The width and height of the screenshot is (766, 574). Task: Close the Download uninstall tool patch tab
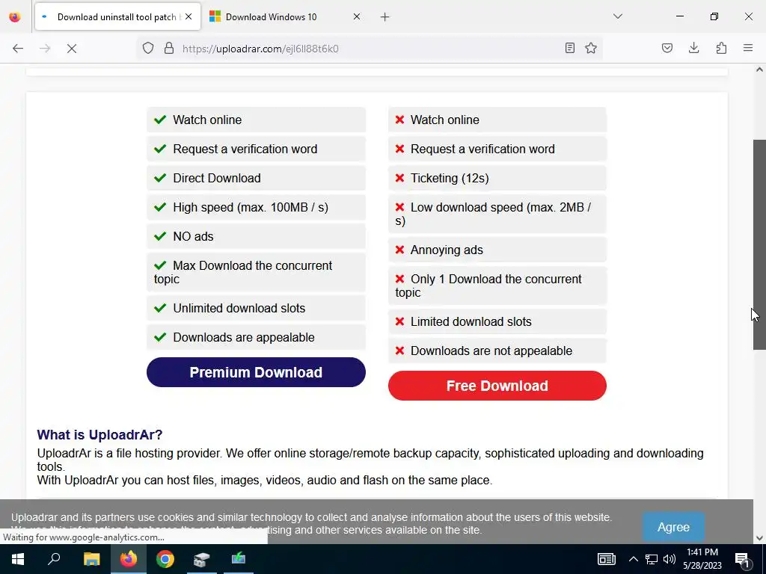tap(189, 16)
